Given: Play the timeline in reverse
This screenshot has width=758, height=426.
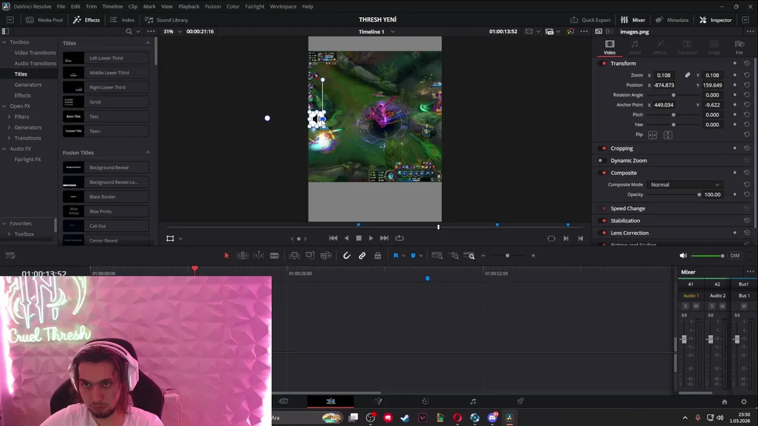Looking at the screenshot, I should point(346,238).
